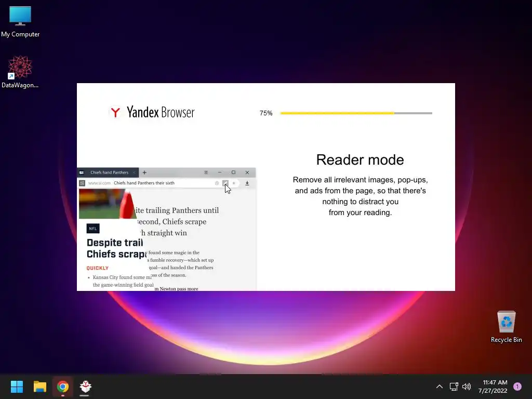Image resolution: width=532 pixels, height=399 pixels.
Task: Open the Recycle Bin
Action: [x=506, y=326]
